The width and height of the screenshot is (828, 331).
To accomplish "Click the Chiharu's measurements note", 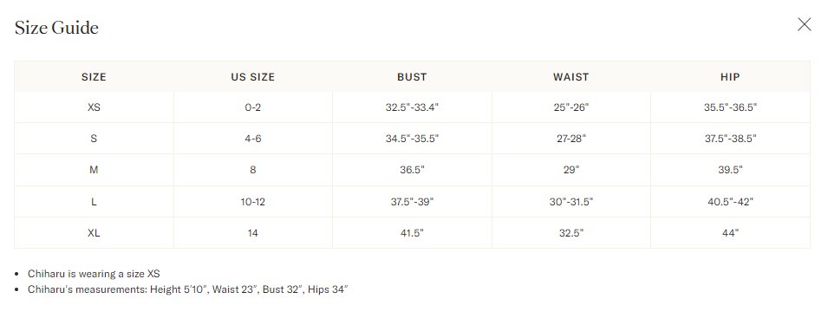I will point(188,289).
